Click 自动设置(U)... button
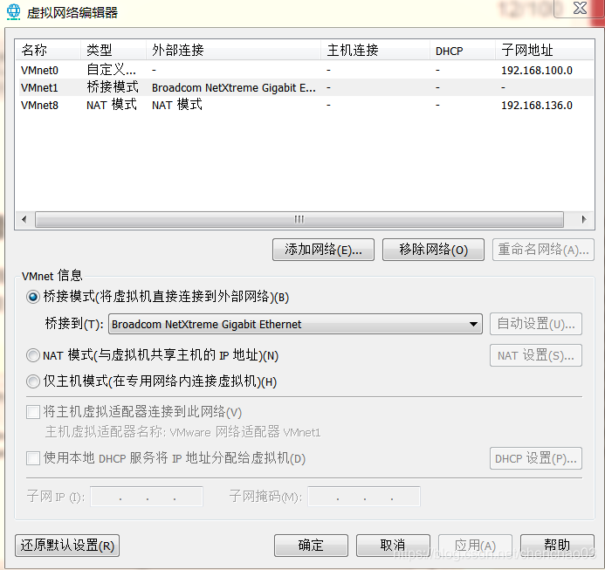This screenshot has width=605, height=570. click(x=536, y=324)
